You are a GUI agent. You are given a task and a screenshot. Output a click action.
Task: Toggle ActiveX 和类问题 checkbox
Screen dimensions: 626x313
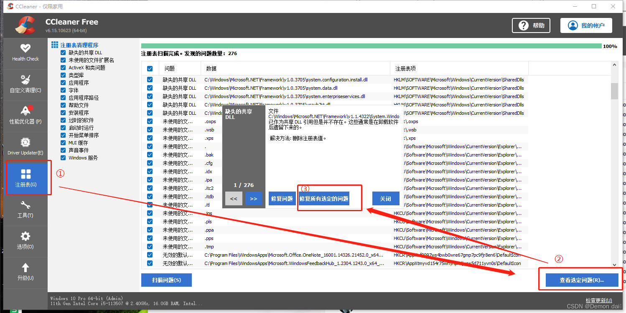tap(63, 68)
